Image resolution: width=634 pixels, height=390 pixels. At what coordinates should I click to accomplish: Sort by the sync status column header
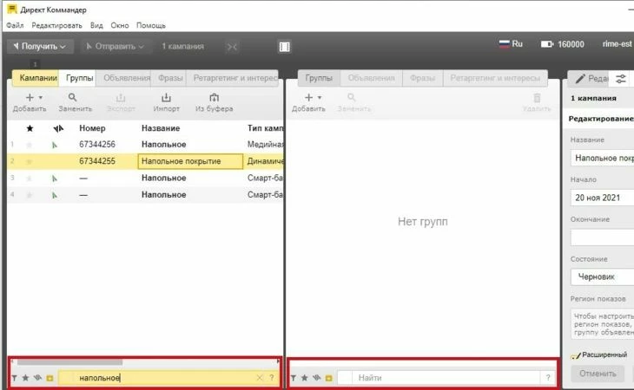[x=58, y=128]
